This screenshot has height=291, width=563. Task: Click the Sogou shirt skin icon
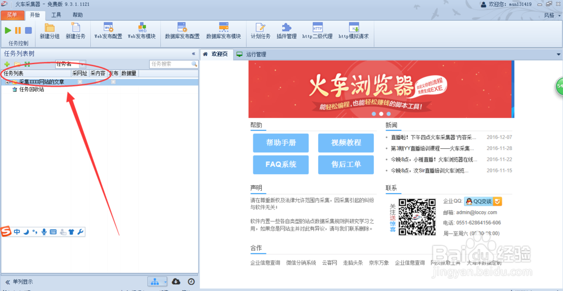point(71,232)
